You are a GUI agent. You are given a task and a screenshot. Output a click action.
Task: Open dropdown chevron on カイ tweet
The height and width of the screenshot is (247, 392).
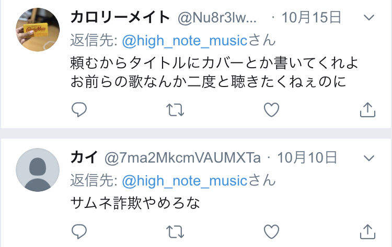point(369,158)
